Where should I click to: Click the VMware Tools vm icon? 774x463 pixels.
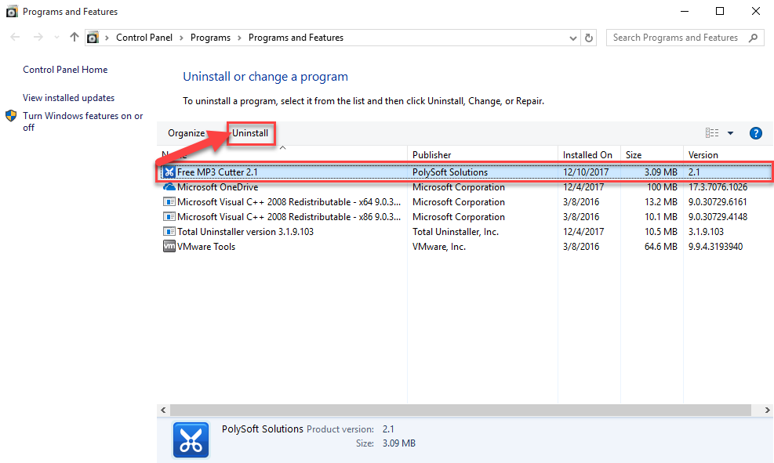(x=169, y=246)
